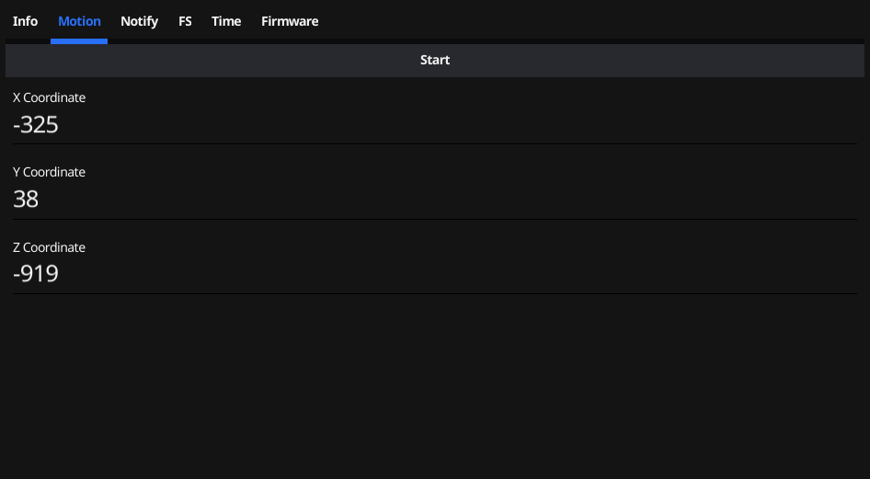The width and height of the screenshot is (870, 479).
Task: Go to the FS tab
Action: click(185, 21)
